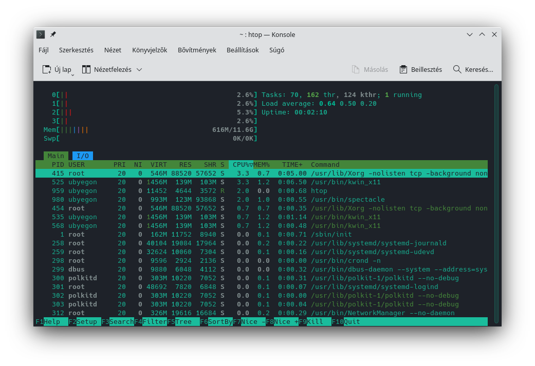Open the Nézetfelezés dropdown chevron

coord(139,69)
